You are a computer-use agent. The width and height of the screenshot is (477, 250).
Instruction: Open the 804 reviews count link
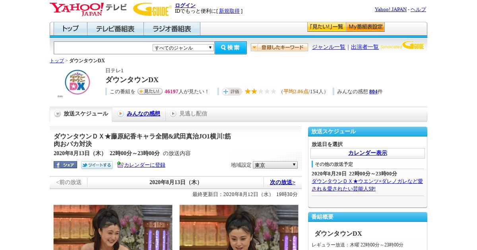coord(373,92)
